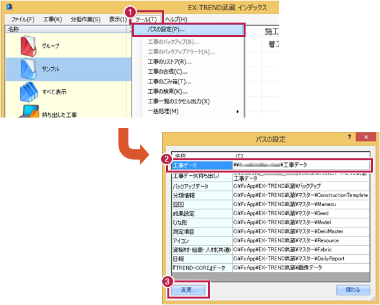This screenshot has height=305, width=380.
Task: Open the ヘルプ(H) menu
Action: (176, 19)
